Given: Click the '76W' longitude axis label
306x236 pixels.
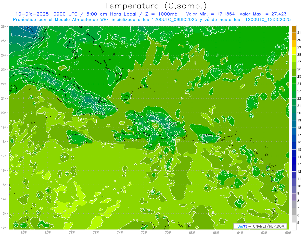Looking at the screenshot, I should [x=96, y=232].
